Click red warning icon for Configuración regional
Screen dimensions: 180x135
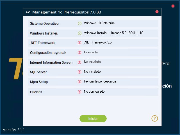click(x=79, y=52)
